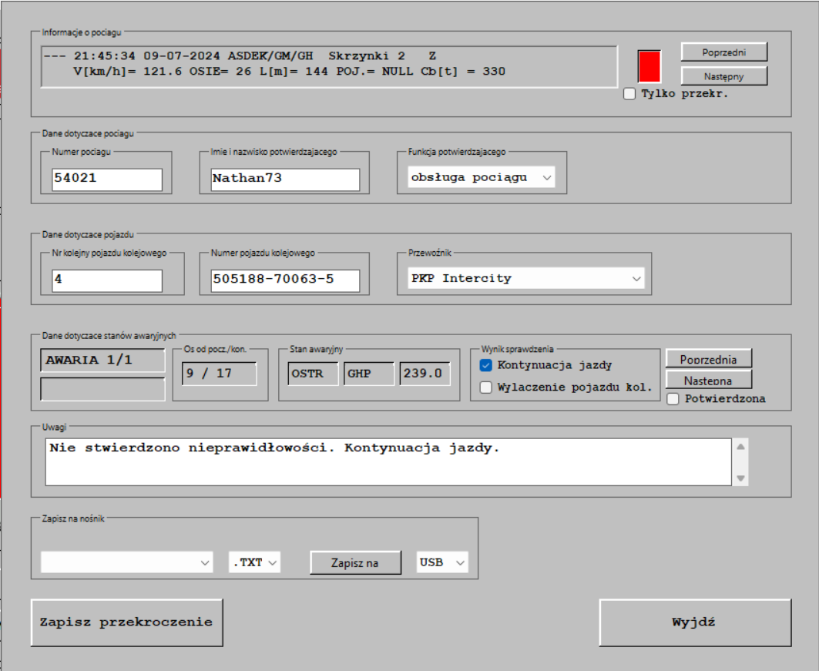Click the Nr kolejny pojazdu field
Image resolution: width=819 pixels, height=671 pixels.
coord(107,280)
